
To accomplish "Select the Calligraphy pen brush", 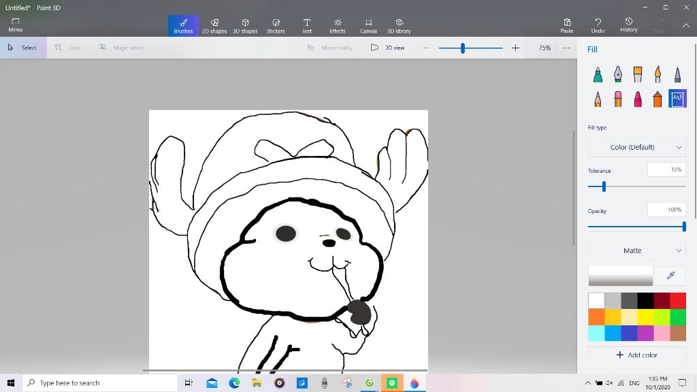I will pyautogui.click(x=618, y=74).
